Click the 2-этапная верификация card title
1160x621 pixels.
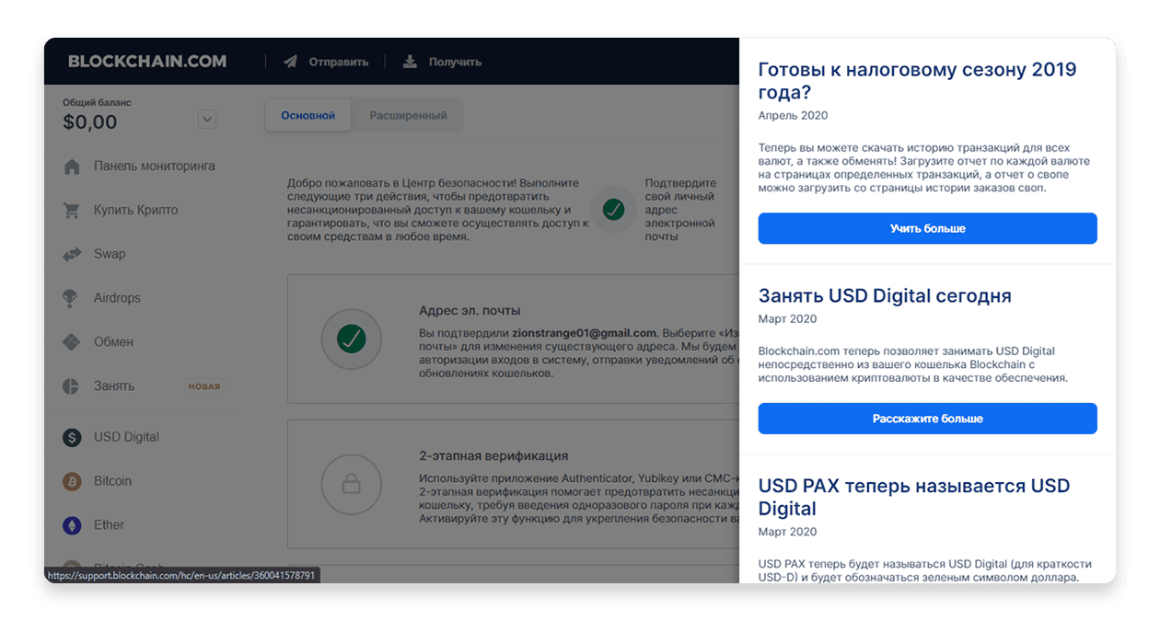[493, 455]
